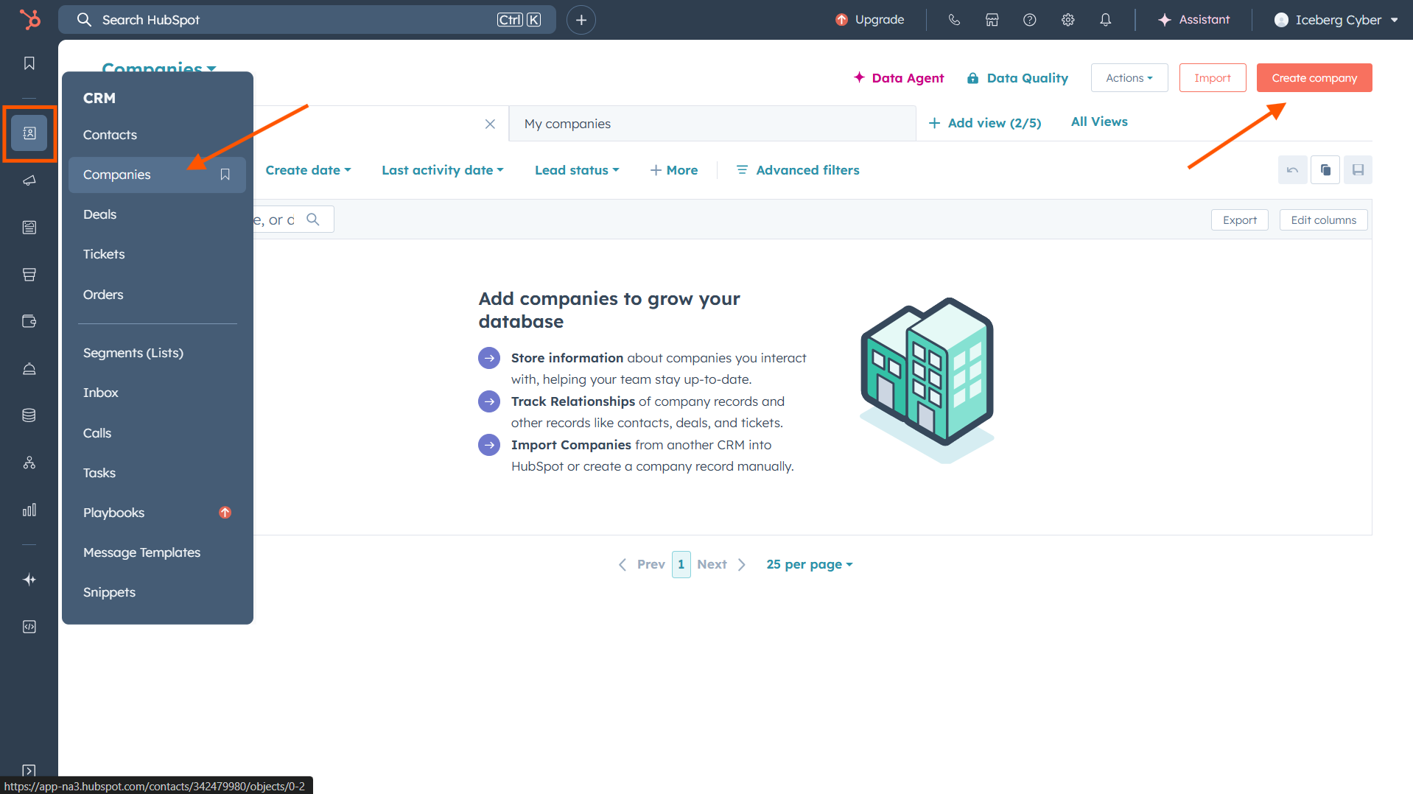Open the Service bell sidebar icon
The width and height of the screenshot is (1413, 794).
tap(29, 368)
